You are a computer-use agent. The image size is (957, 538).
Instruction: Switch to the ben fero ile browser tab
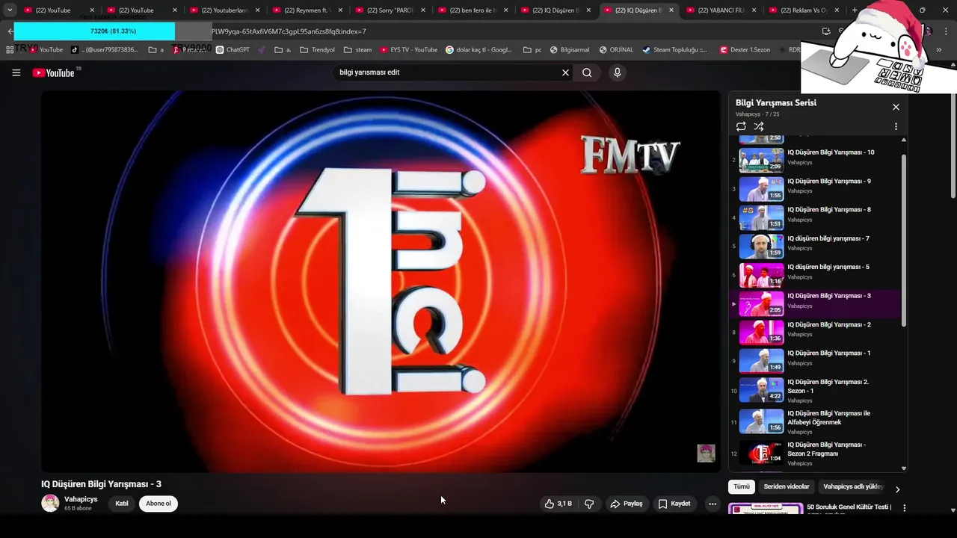point(473,10)
